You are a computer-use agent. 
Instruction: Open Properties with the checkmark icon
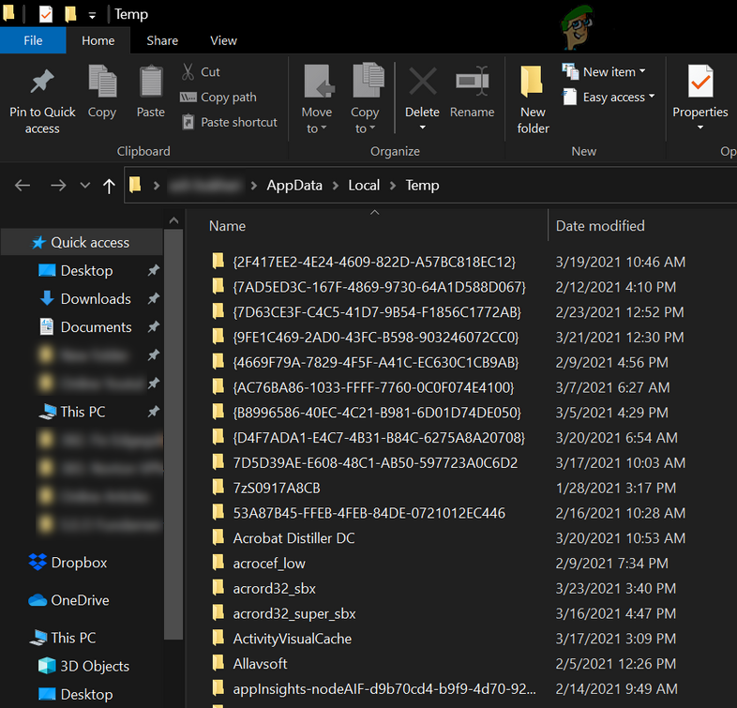pos(699,83)
